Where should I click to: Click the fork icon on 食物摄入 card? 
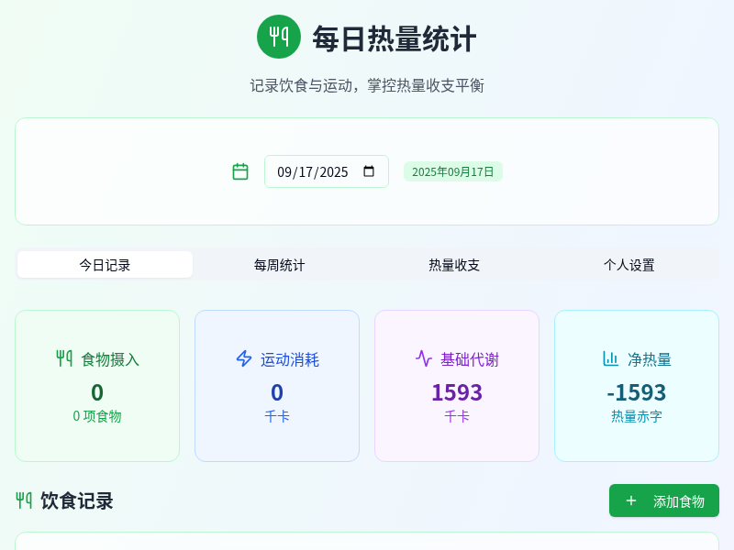pos(64,358)
